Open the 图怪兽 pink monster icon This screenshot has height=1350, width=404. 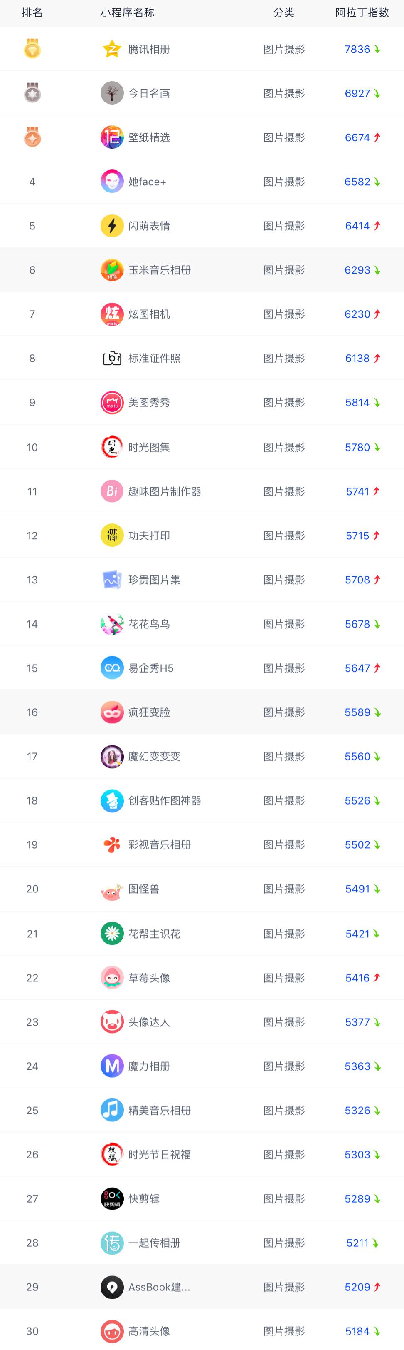click(x=112, y=889)
